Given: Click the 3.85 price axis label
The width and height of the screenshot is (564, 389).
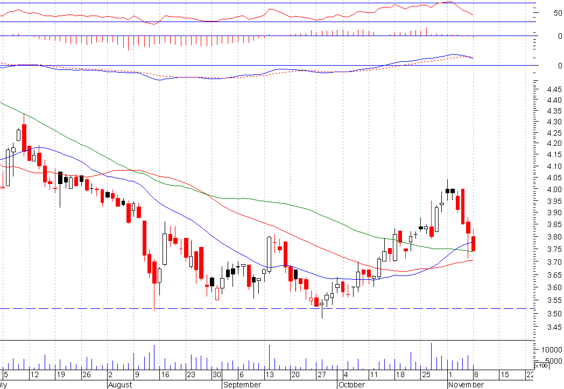Looking at the screenshot, I should click(554, 225).
